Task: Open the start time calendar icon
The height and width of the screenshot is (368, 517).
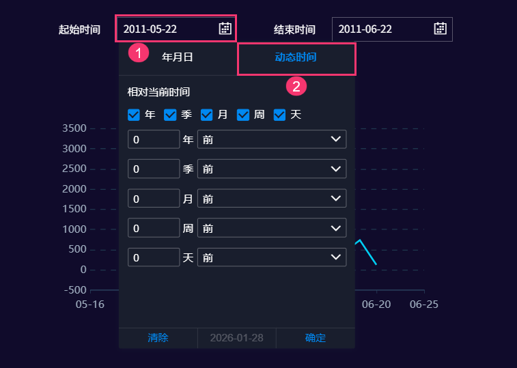Action: 225,29
